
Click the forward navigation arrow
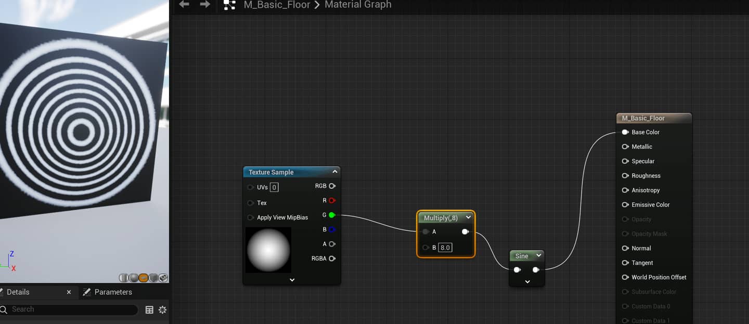click(x=205, y=5)
